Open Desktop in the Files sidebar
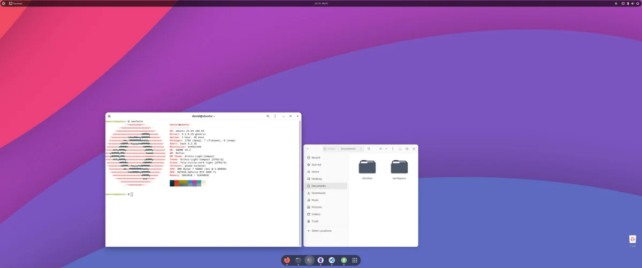 326,179
